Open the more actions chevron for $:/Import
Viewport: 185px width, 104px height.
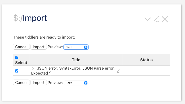point(148,19)
